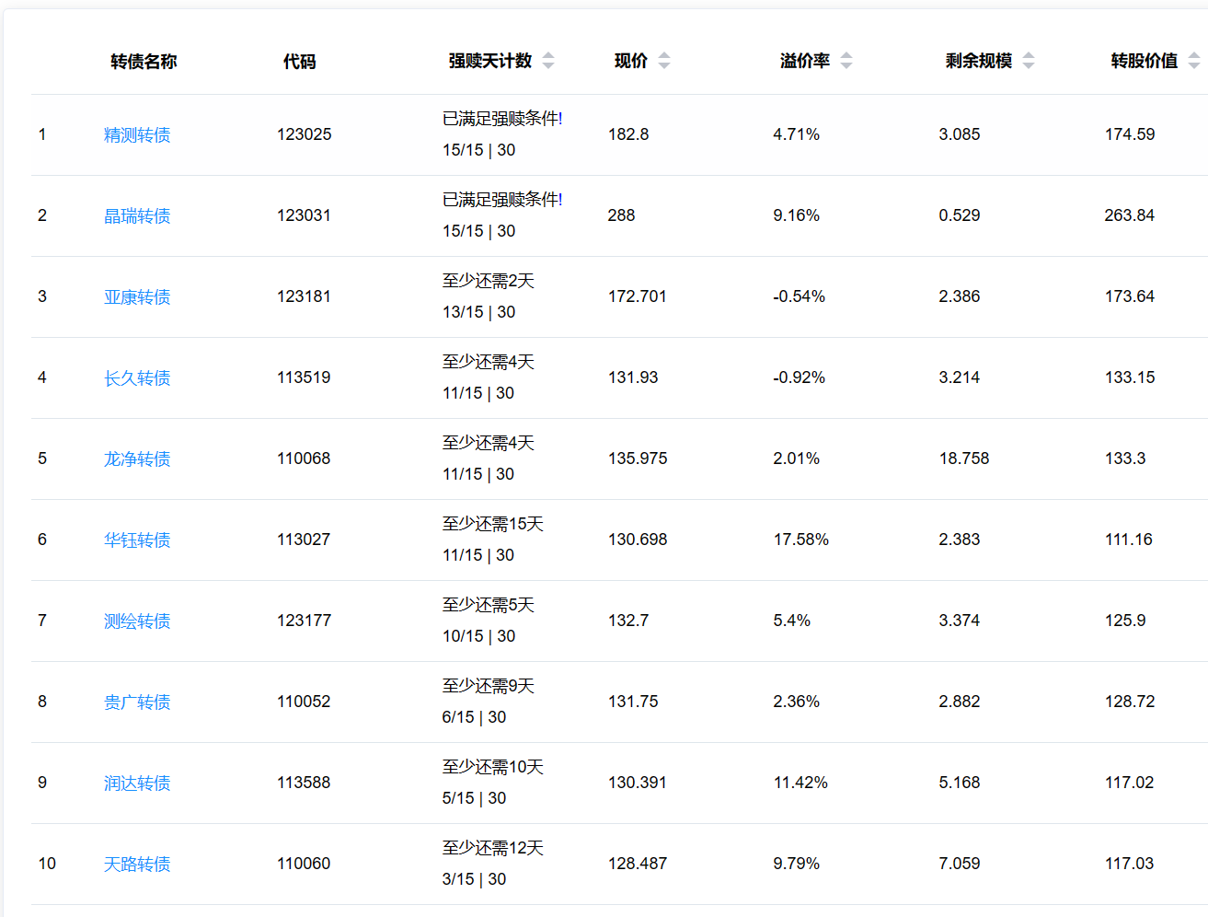
Task: Go to the 长久转债 detail link
Action: click(x=137, y=378)
